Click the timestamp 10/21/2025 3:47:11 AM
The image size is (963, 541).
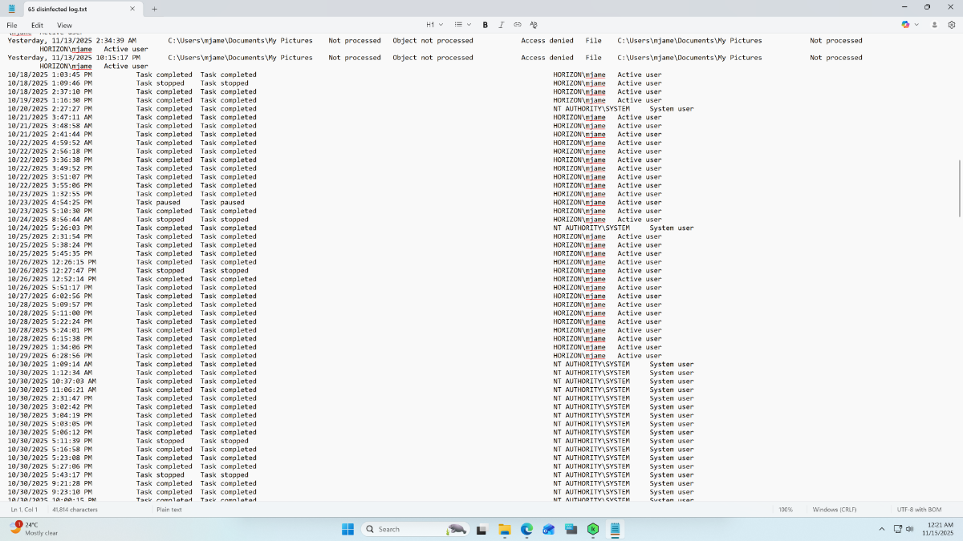[50, 118]
